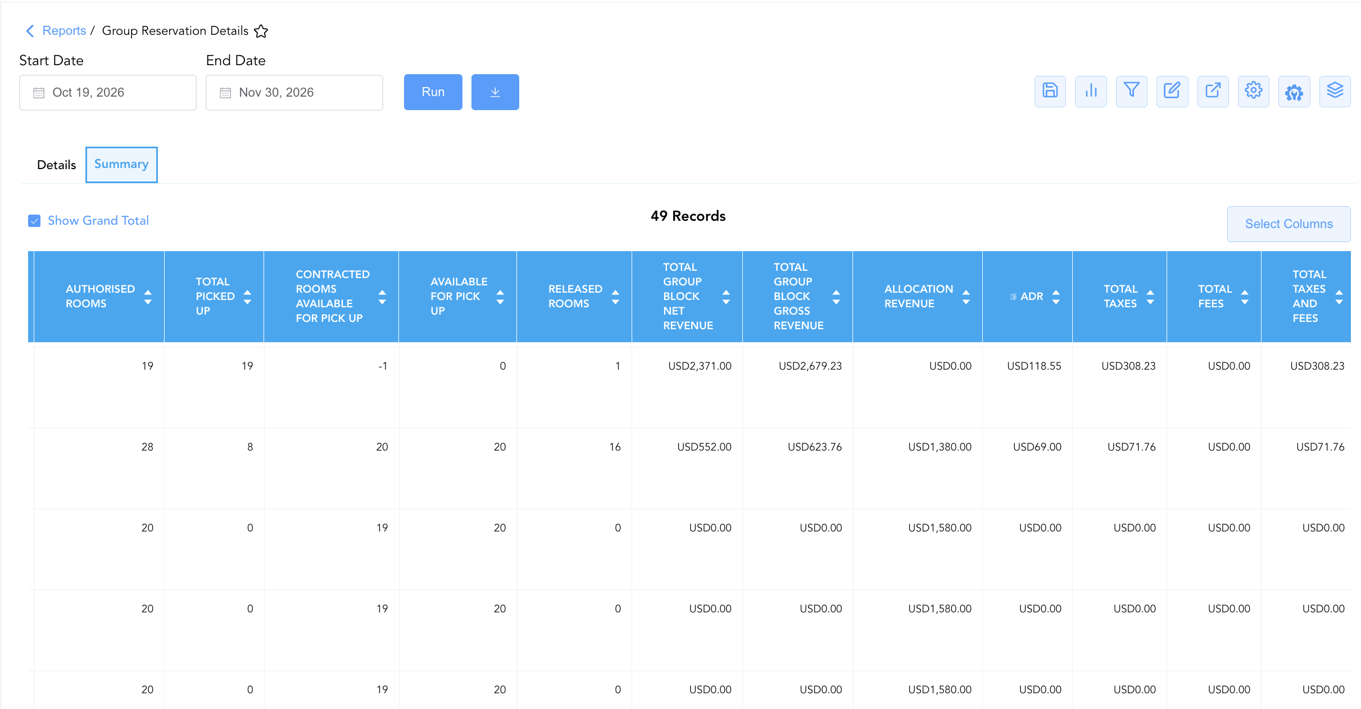Sort by Allocation Revenue column arrows
1361x709 pixels.
(966, 297)
